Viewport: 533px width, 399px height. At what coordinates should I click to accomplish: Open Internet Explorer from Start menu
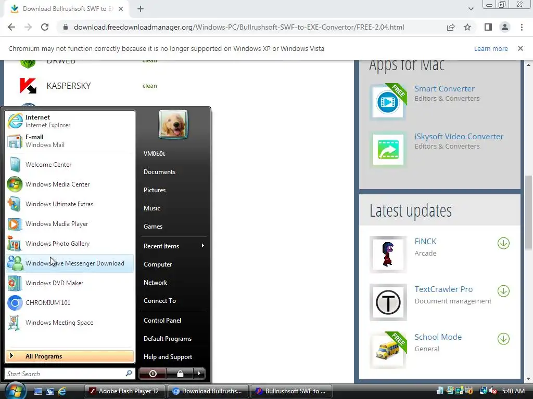(70, 121)
